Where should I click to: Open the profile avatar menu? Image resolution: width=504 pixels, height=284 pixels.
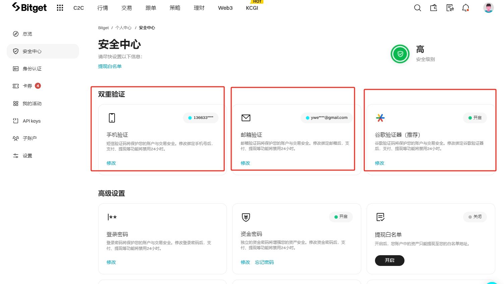488,8
